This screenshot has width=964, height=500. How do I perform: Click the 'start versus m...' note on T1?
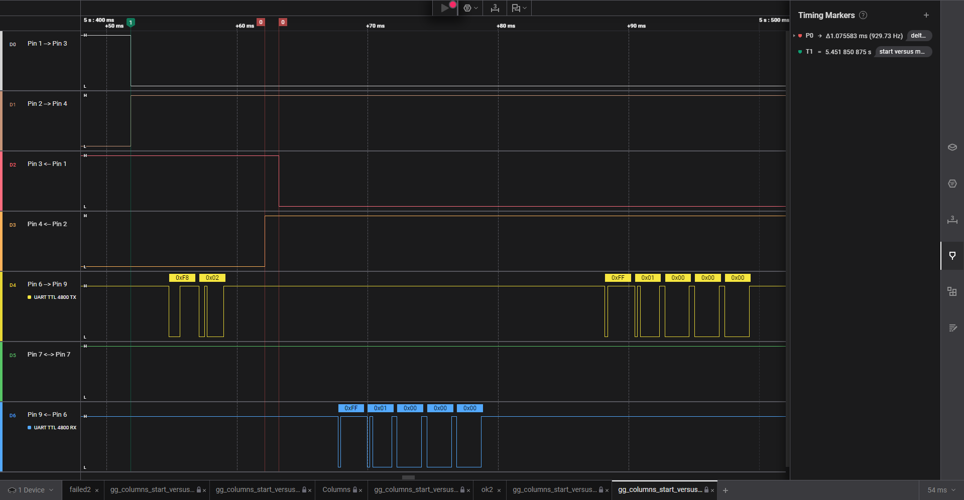(x=902, y=52)
